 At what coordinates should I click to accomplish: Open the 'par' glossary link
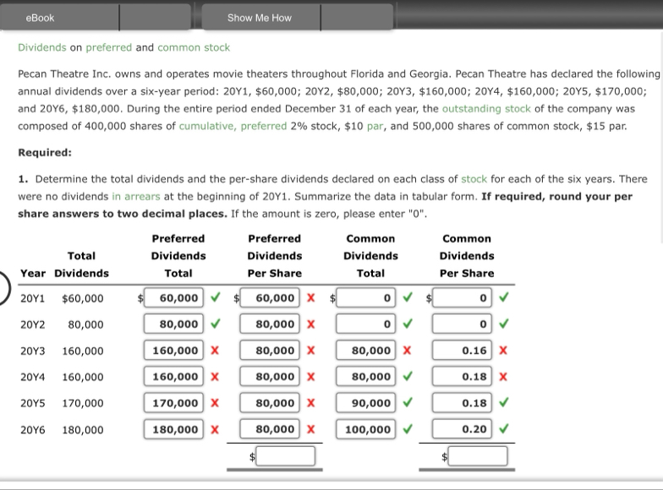(x=375, y=127)
